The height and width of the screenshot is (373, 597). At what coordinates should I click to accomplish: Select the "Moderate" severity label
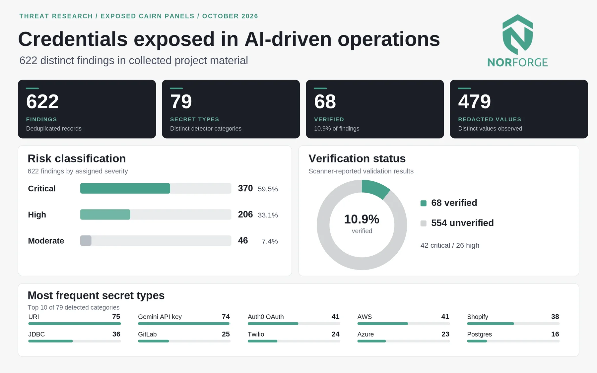(x=46, y=241)
